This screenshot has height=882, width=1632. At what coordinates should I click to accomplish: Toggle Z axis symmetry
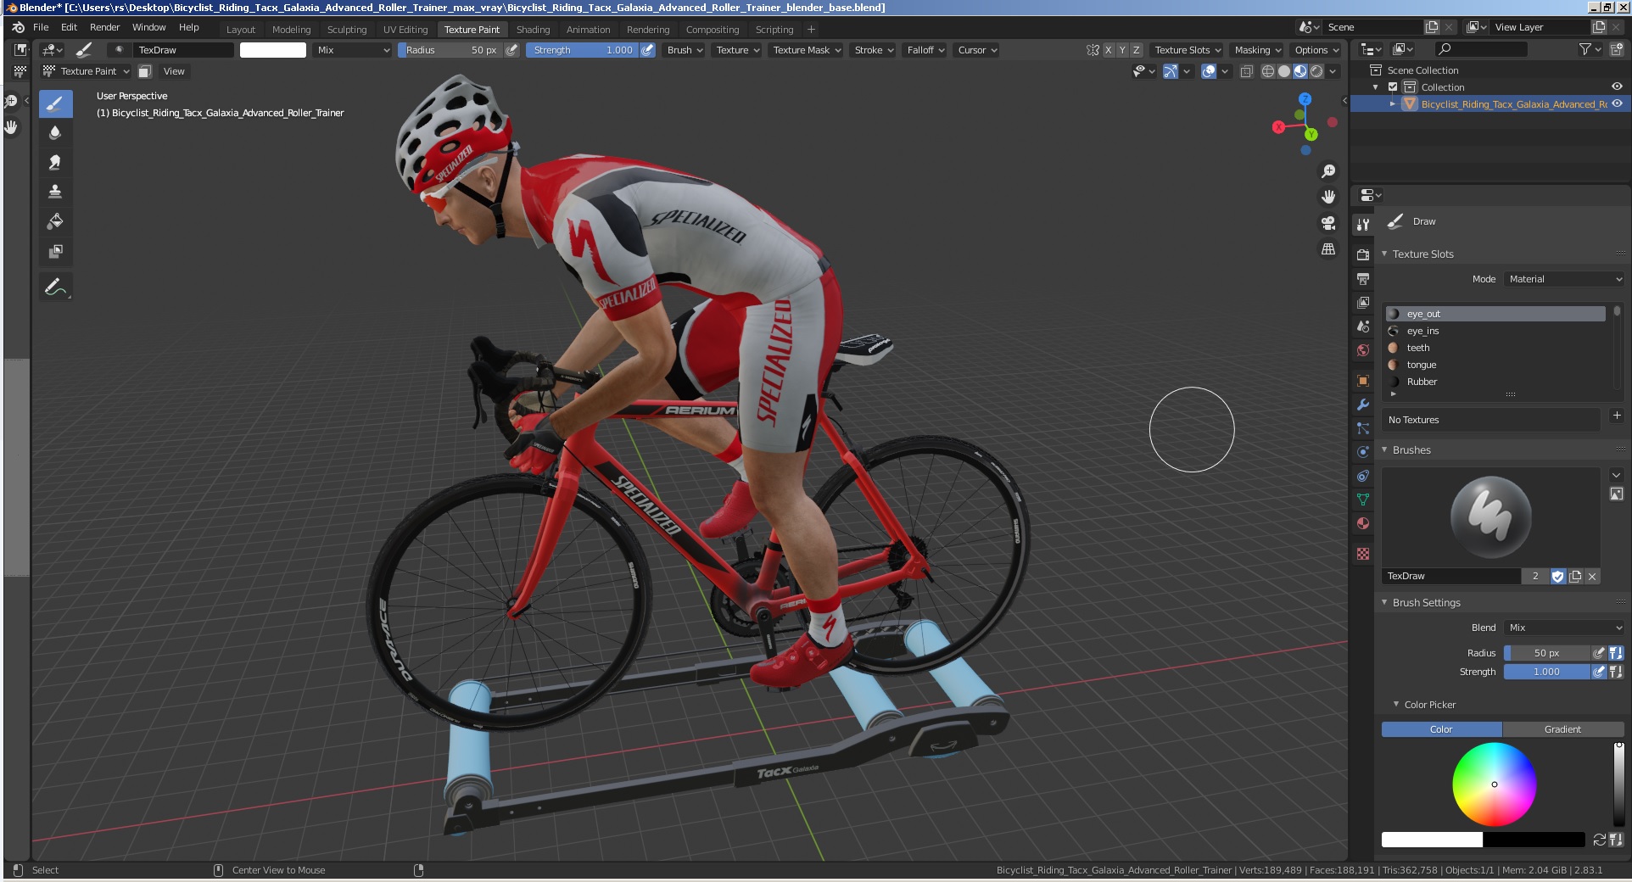1137,50
